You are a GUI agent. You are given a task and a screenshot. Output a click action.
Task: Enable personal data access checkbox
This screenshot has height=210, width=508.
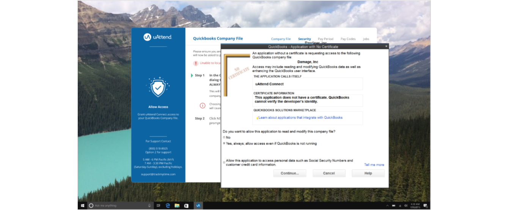point(224,162)
